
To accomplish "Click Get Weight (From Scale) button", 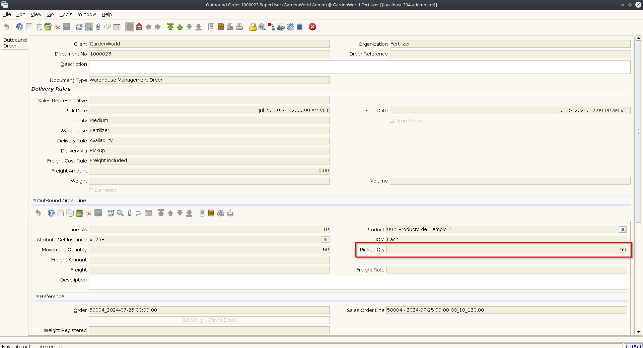I will click(x=209, y=320).
